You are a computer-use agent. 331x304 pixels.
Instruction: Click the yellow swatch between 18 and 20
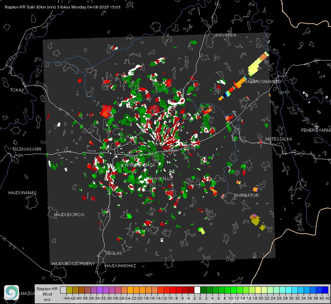(258, 290)
